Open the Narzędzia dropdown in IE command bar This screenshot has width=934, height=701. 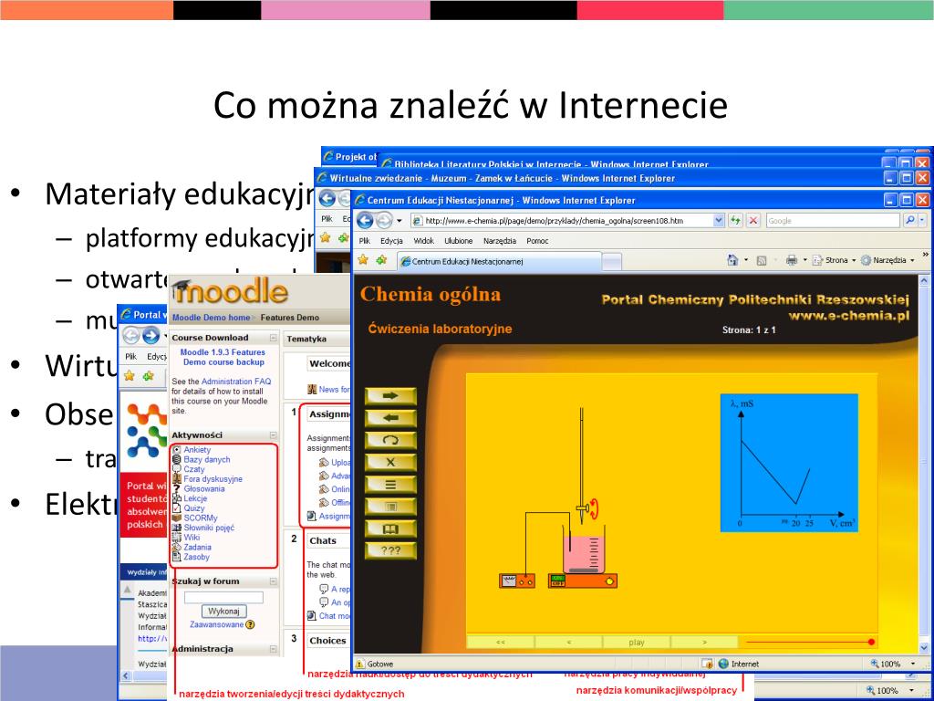coord(888,260)
